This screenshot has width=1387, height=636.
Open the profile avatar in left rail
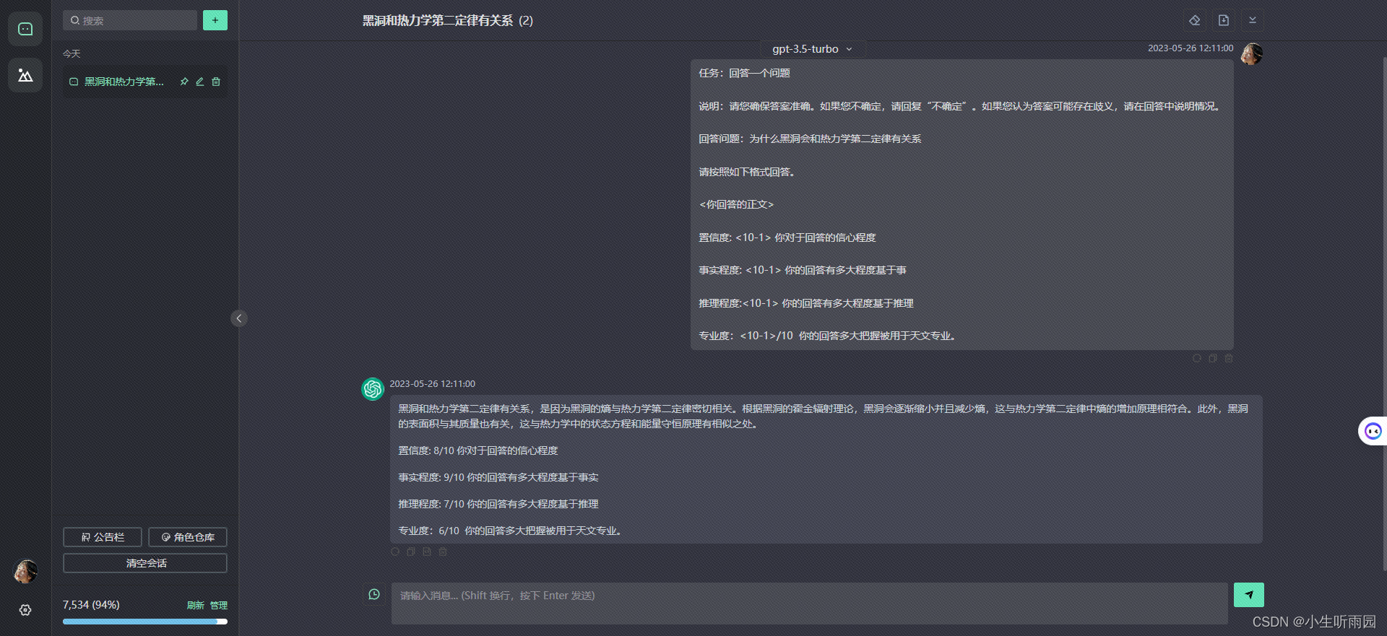pyautogui.click(x=25, y=572)
